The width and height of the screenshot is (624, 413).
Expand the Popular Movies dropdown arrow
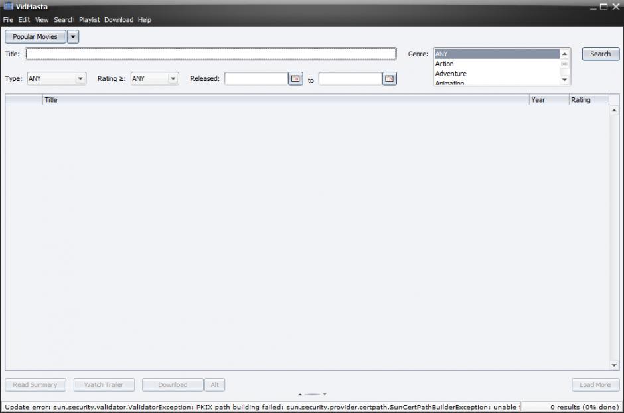pos(73,36)
